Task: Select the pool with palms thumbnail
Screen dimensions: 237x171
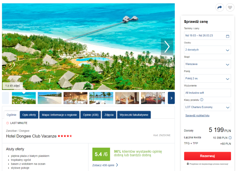Action: click(x=101, y=98)
